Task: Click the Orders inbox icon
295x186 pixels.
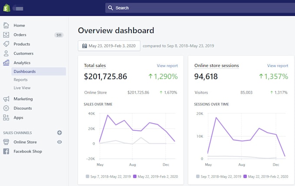Action: pyautogui.click(x=6, y=35)
